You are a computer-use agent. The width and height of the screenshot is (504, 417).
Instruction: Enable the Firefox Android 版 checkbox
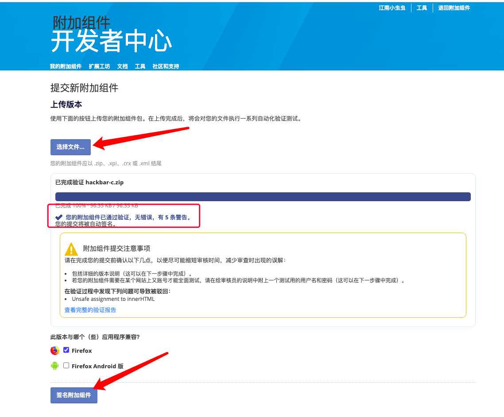[x=66, y=365]
